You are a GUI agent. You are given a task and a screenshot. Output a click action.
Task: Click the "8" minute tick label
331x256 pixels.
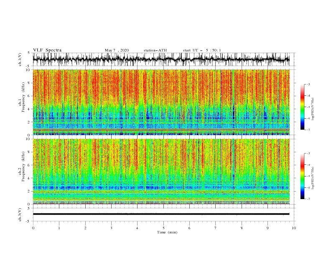point(242,228)
